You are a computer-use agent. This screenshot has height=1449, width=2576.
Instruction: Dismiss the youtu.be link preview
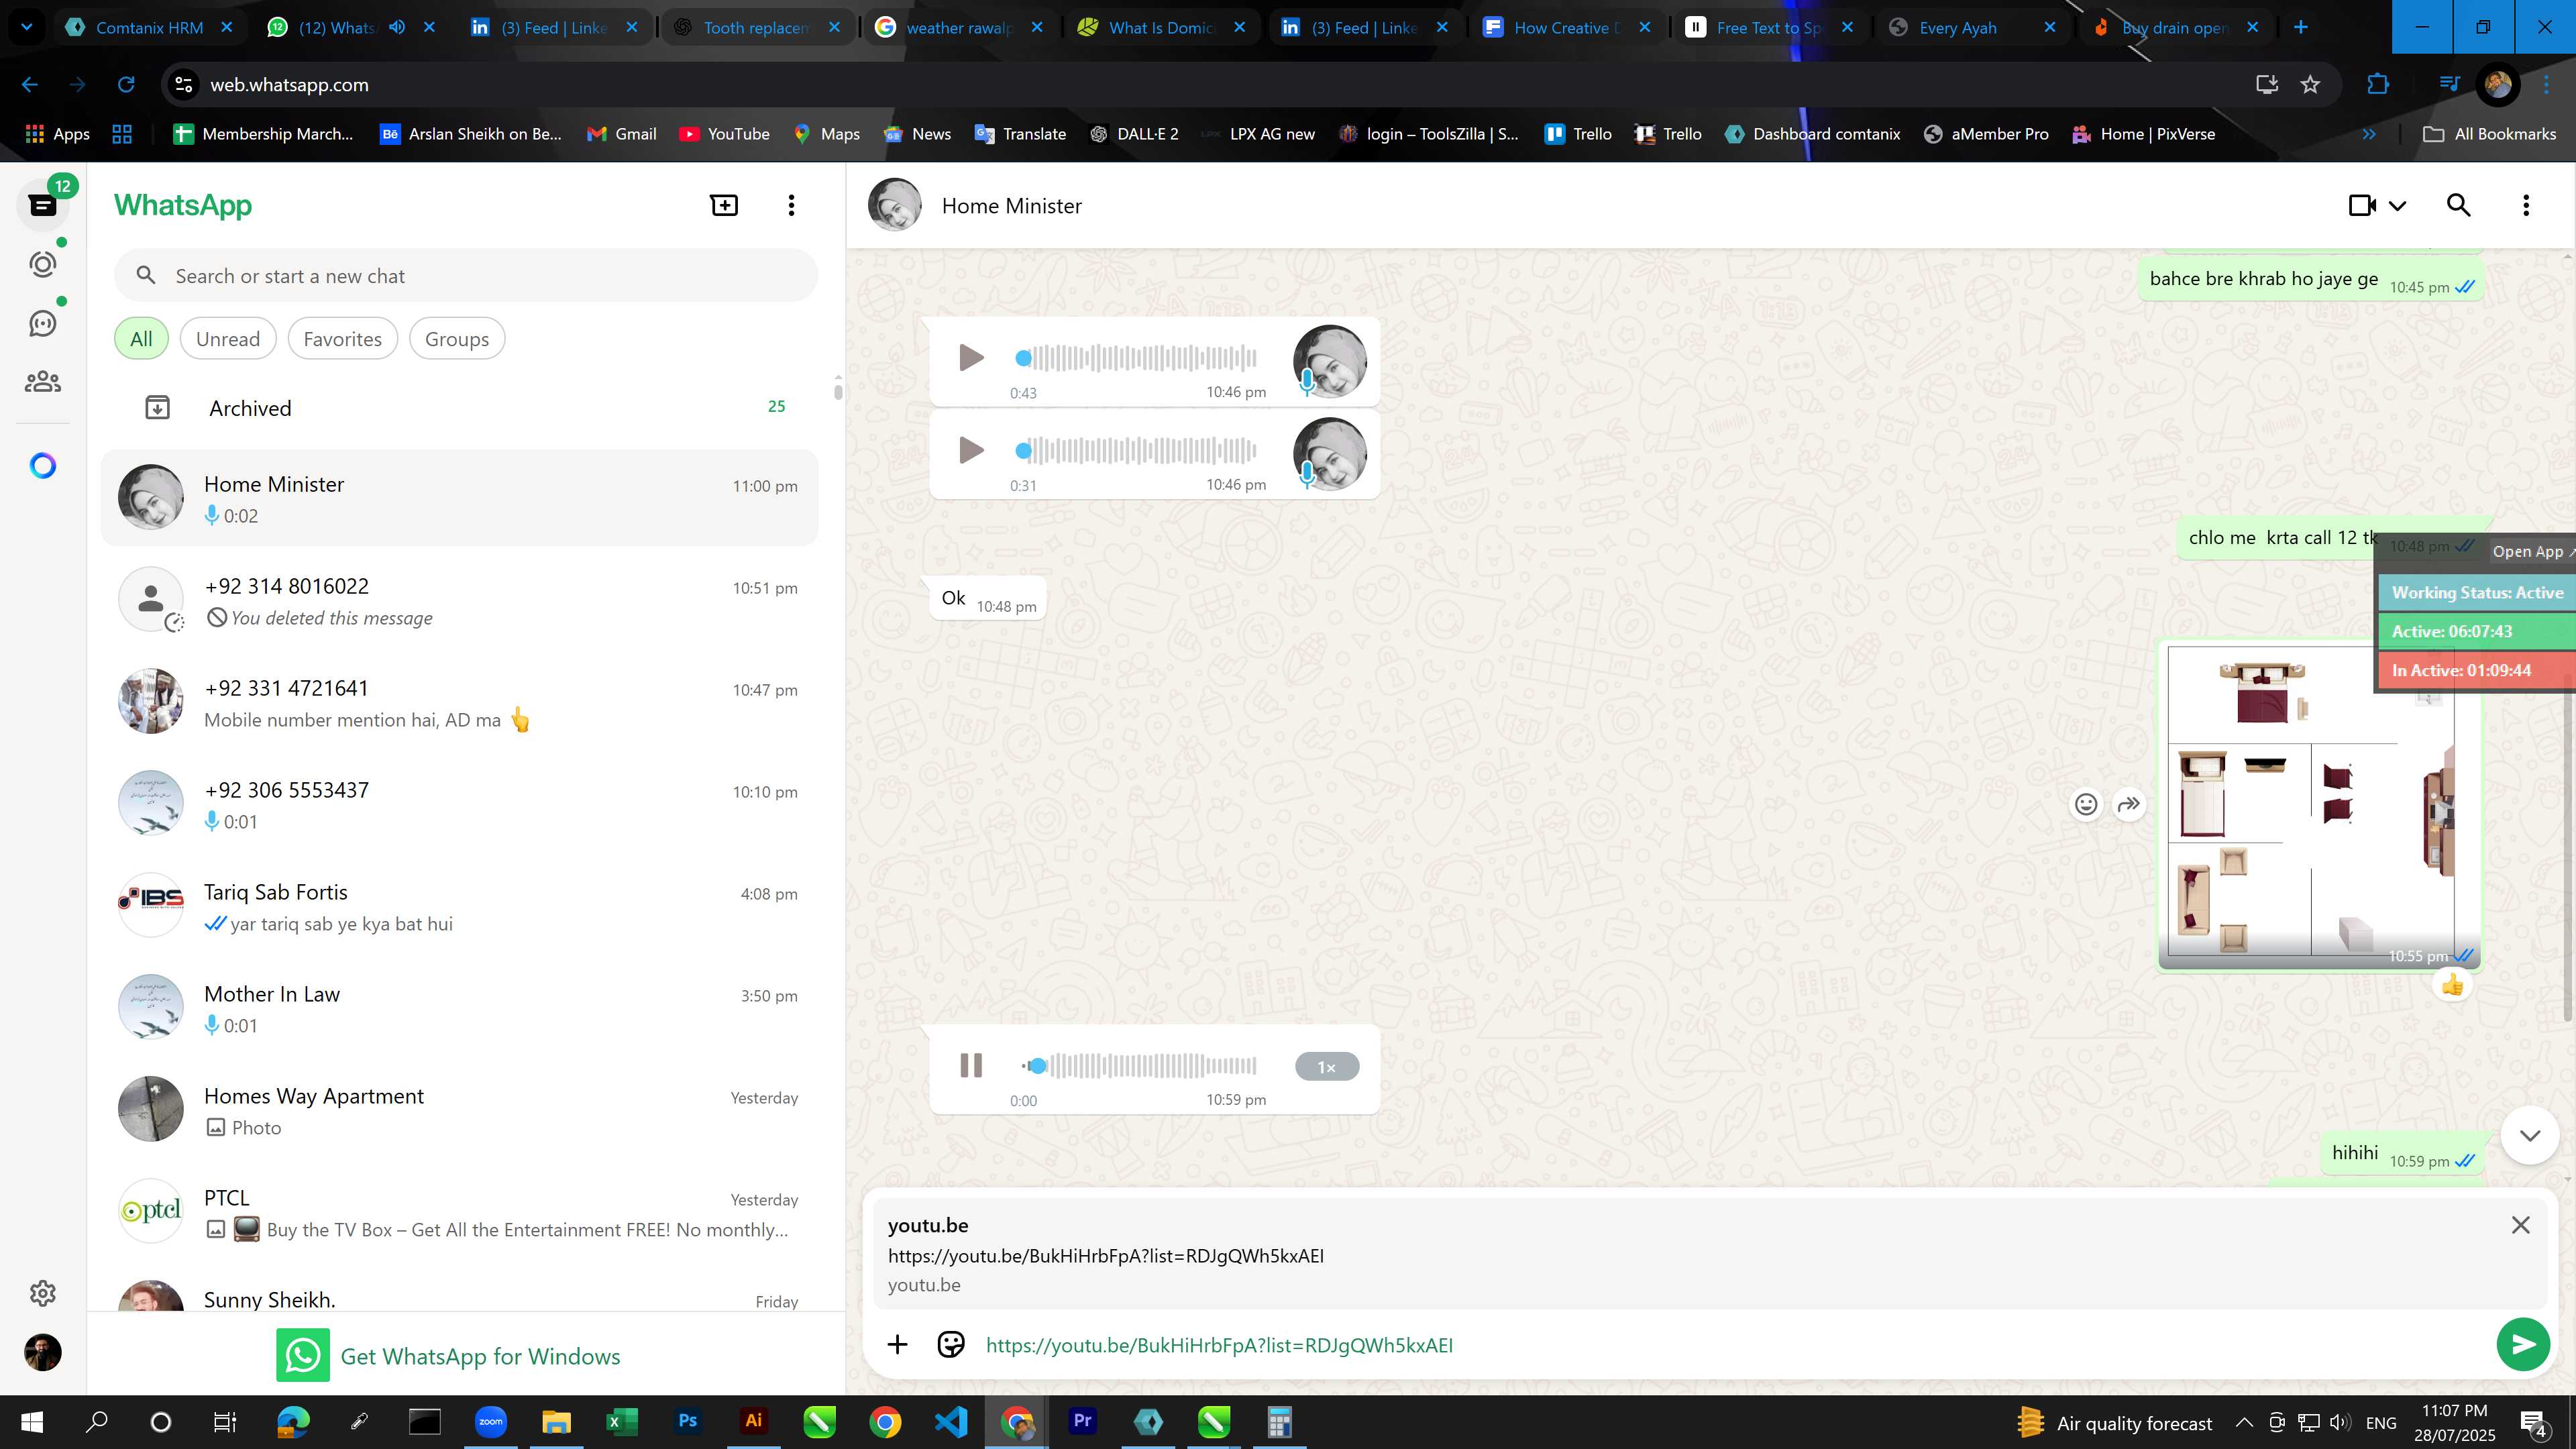[x=2521, y=1226]
